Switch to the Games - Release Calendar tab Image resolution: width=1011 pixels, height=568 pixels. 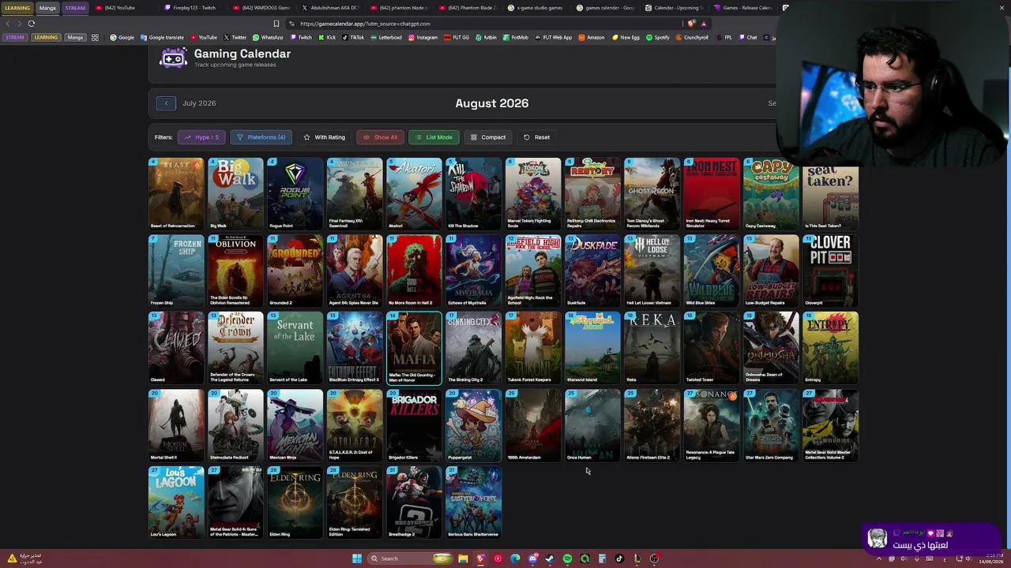click(742, 8)
